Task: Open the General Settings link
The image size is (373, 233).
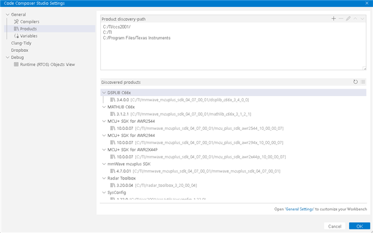Action: (x=300, y=209)
